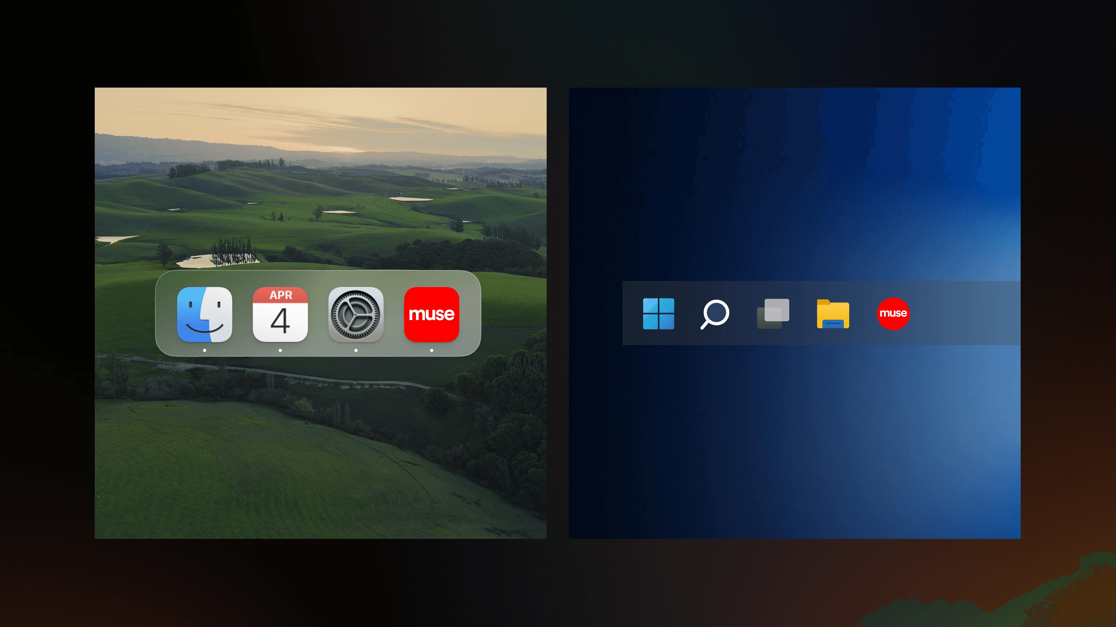Open Search magnifier in Windows taskbar

715,314
